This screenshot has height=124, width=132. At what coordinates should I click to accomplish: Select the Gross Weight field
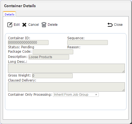point(52,76)
